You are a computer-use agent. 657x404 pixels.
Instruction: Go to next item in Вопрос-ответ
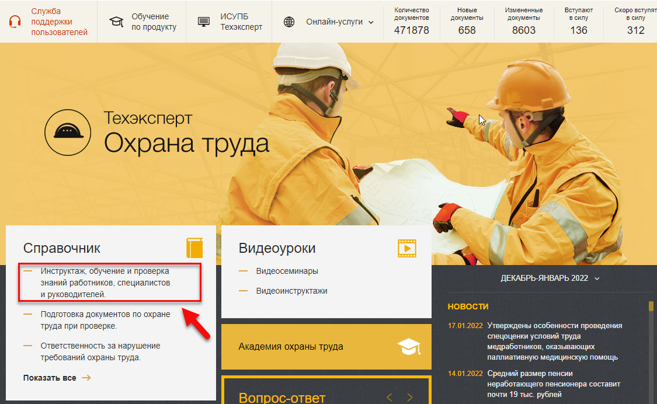pyautogui.click(x=410, y=398)
